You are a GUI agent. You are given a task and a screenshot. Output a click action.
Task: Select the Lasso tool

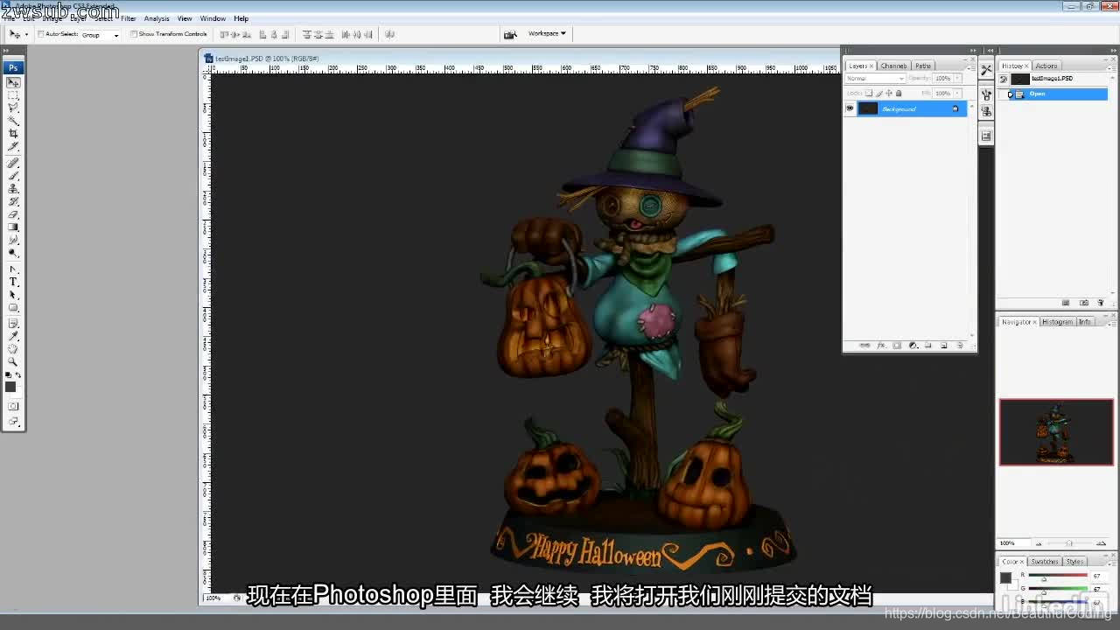13,108
